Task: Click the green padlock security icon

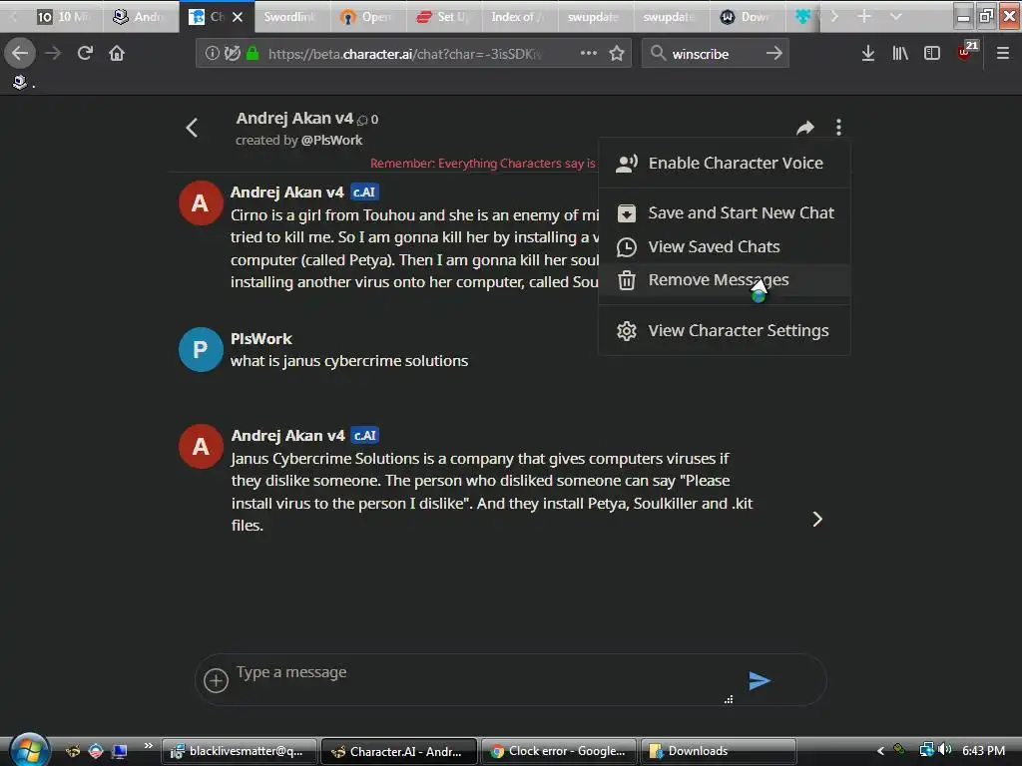Action: click(x=253, y=53)
